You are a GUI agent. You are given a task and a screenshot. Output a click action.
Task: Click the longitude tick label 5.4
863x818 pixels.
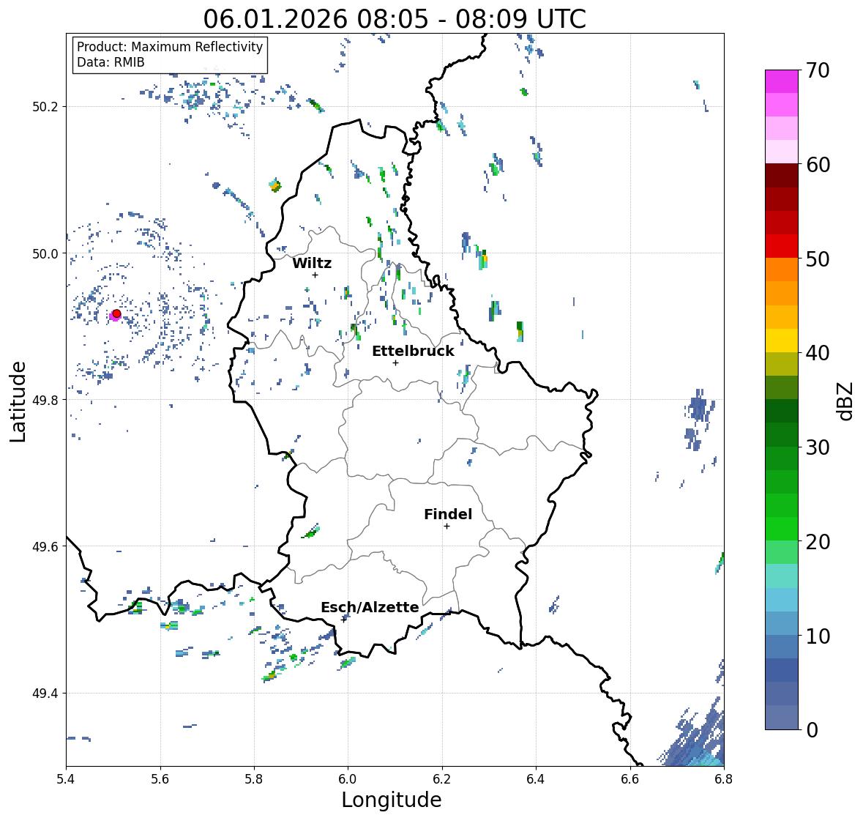[x=66, y=779]
